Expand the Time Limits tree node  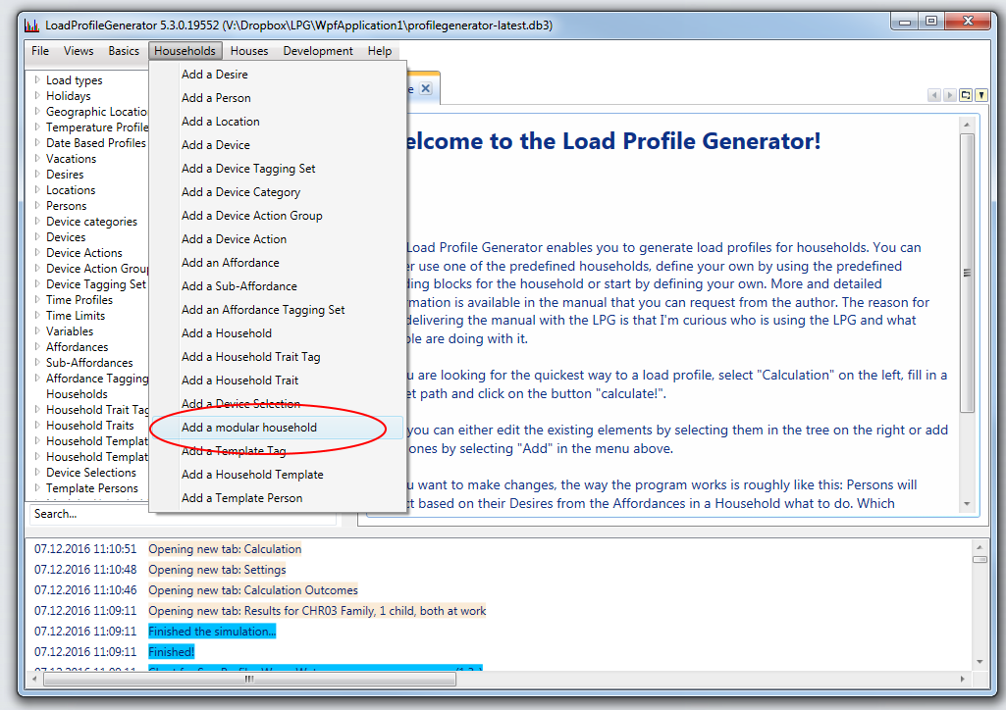[x=37, y=315]
